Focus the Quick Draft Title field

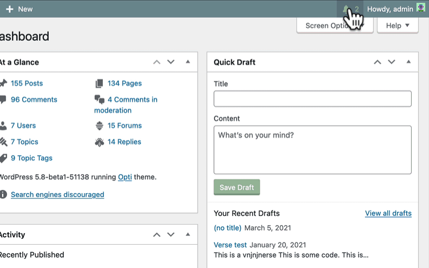point(312,99)
